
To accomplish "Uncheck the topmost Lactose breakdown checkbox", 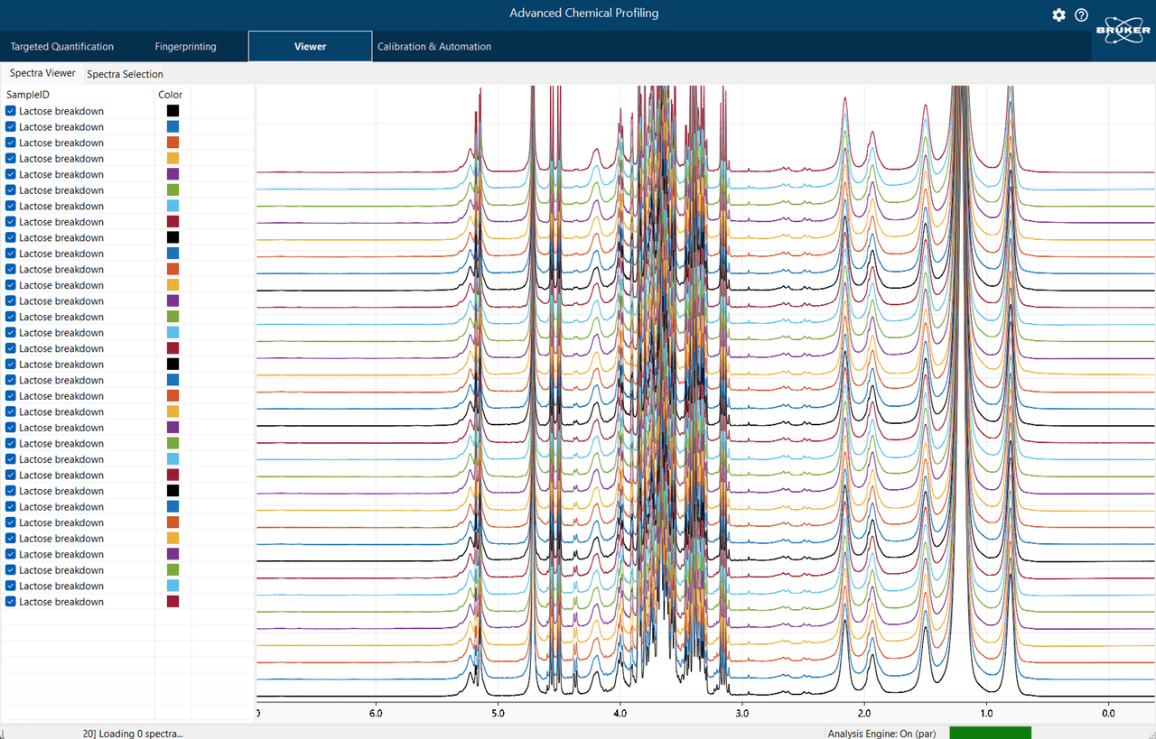I will pyautogui.click(x=11, y=111).
